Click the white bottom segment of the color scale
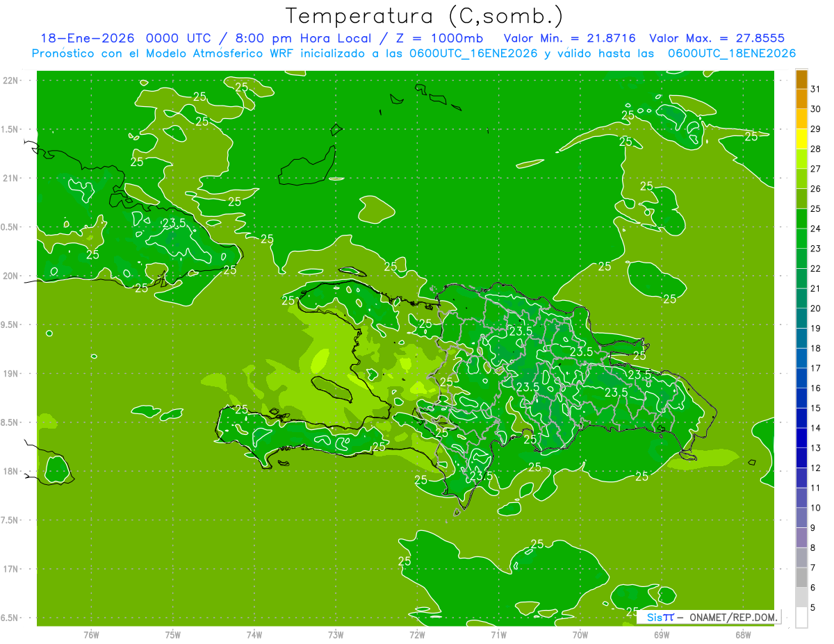 pos(801,617)
